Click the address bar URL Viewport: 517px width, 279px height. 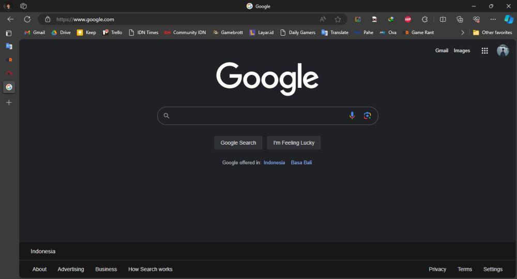click(x=85, y=20)
